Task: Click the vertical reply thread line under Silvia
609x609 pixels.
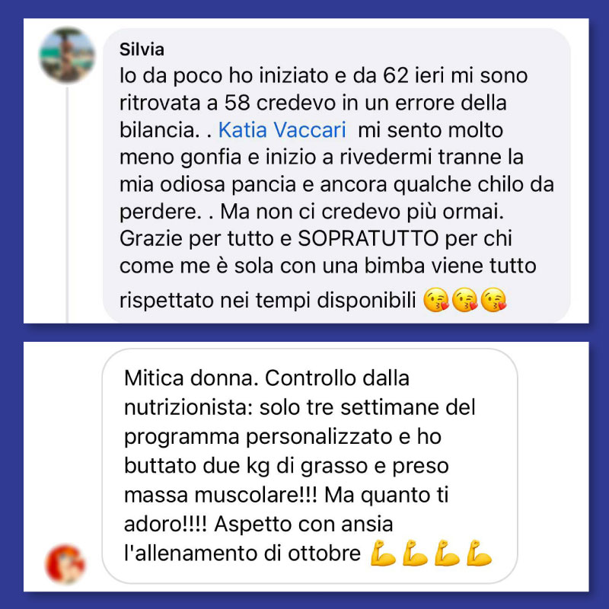Action: (x=67, y=205)
